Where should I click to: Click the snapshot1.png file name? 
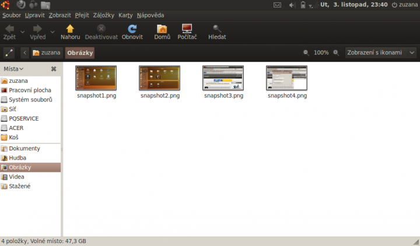pyautogui.click(x=96, y=96)
